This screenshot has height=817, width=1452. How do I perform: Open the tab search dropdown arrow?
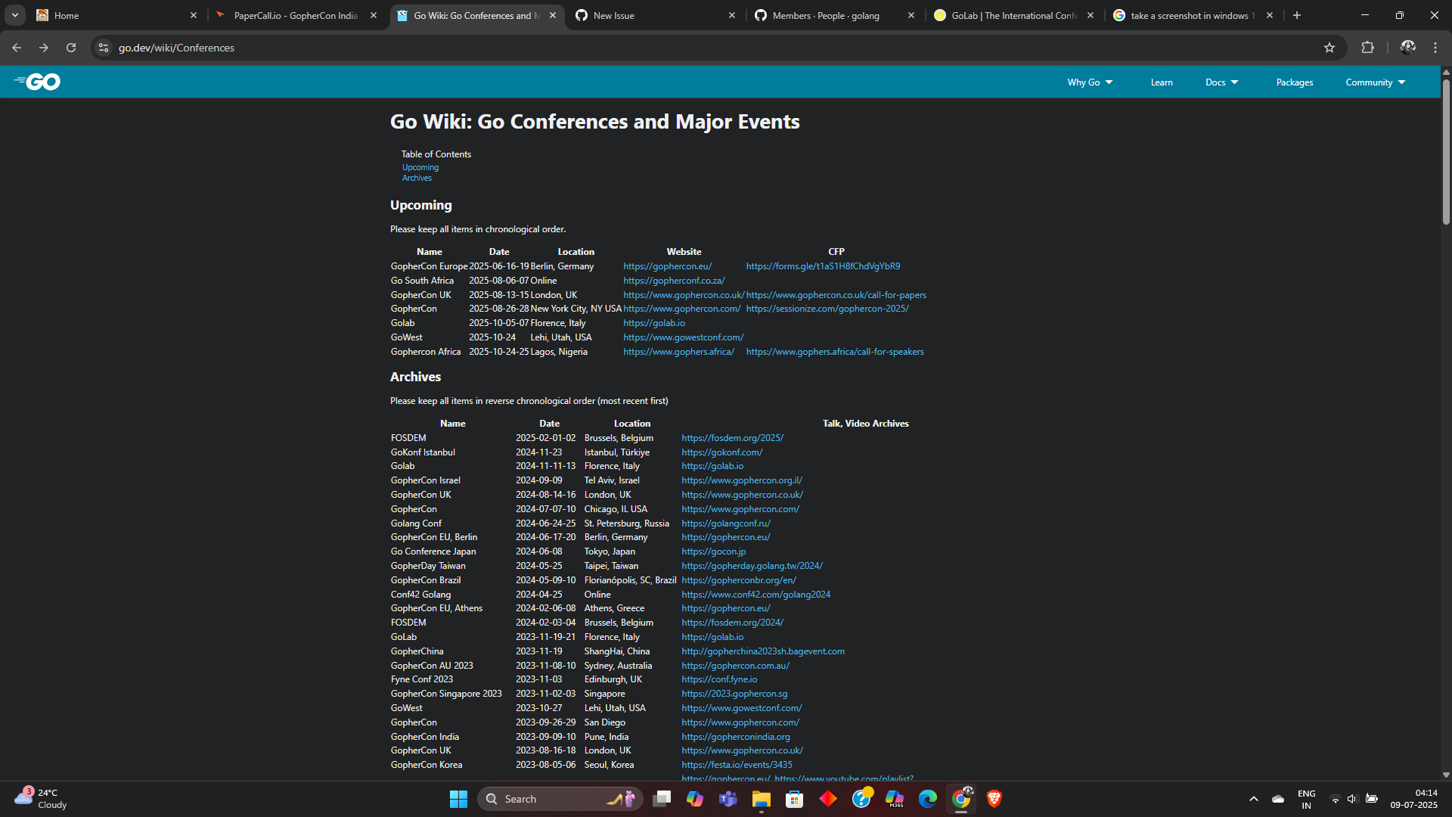tap(15, 15)
